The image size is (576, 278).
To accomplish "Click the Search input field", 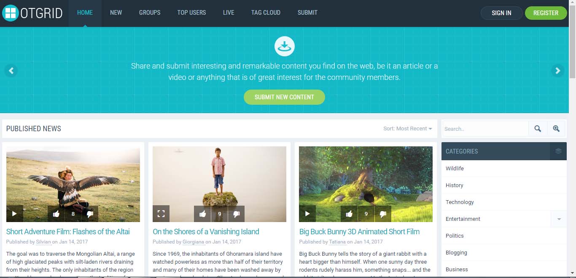I will 485,129.
